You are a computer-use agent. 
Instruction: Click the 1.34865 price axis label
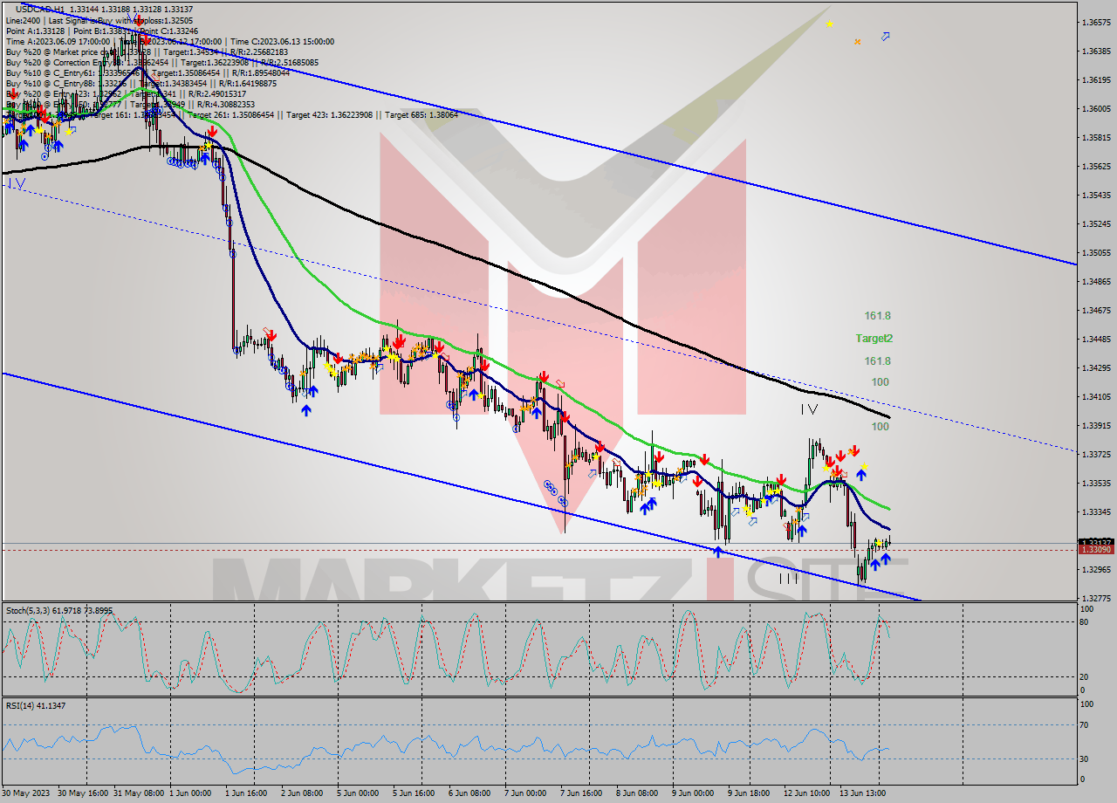1095,281
